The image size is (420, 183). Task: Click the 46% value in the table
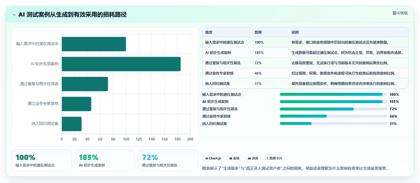[258, 73]
